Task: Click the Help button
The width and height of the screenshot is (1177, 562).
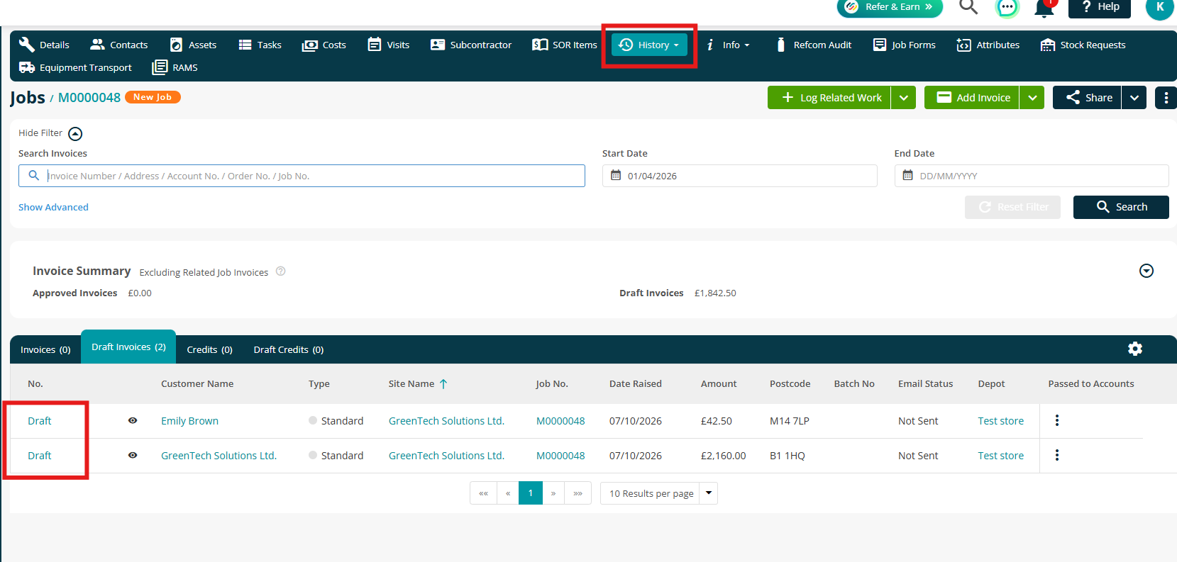Action: (1100, 7)
